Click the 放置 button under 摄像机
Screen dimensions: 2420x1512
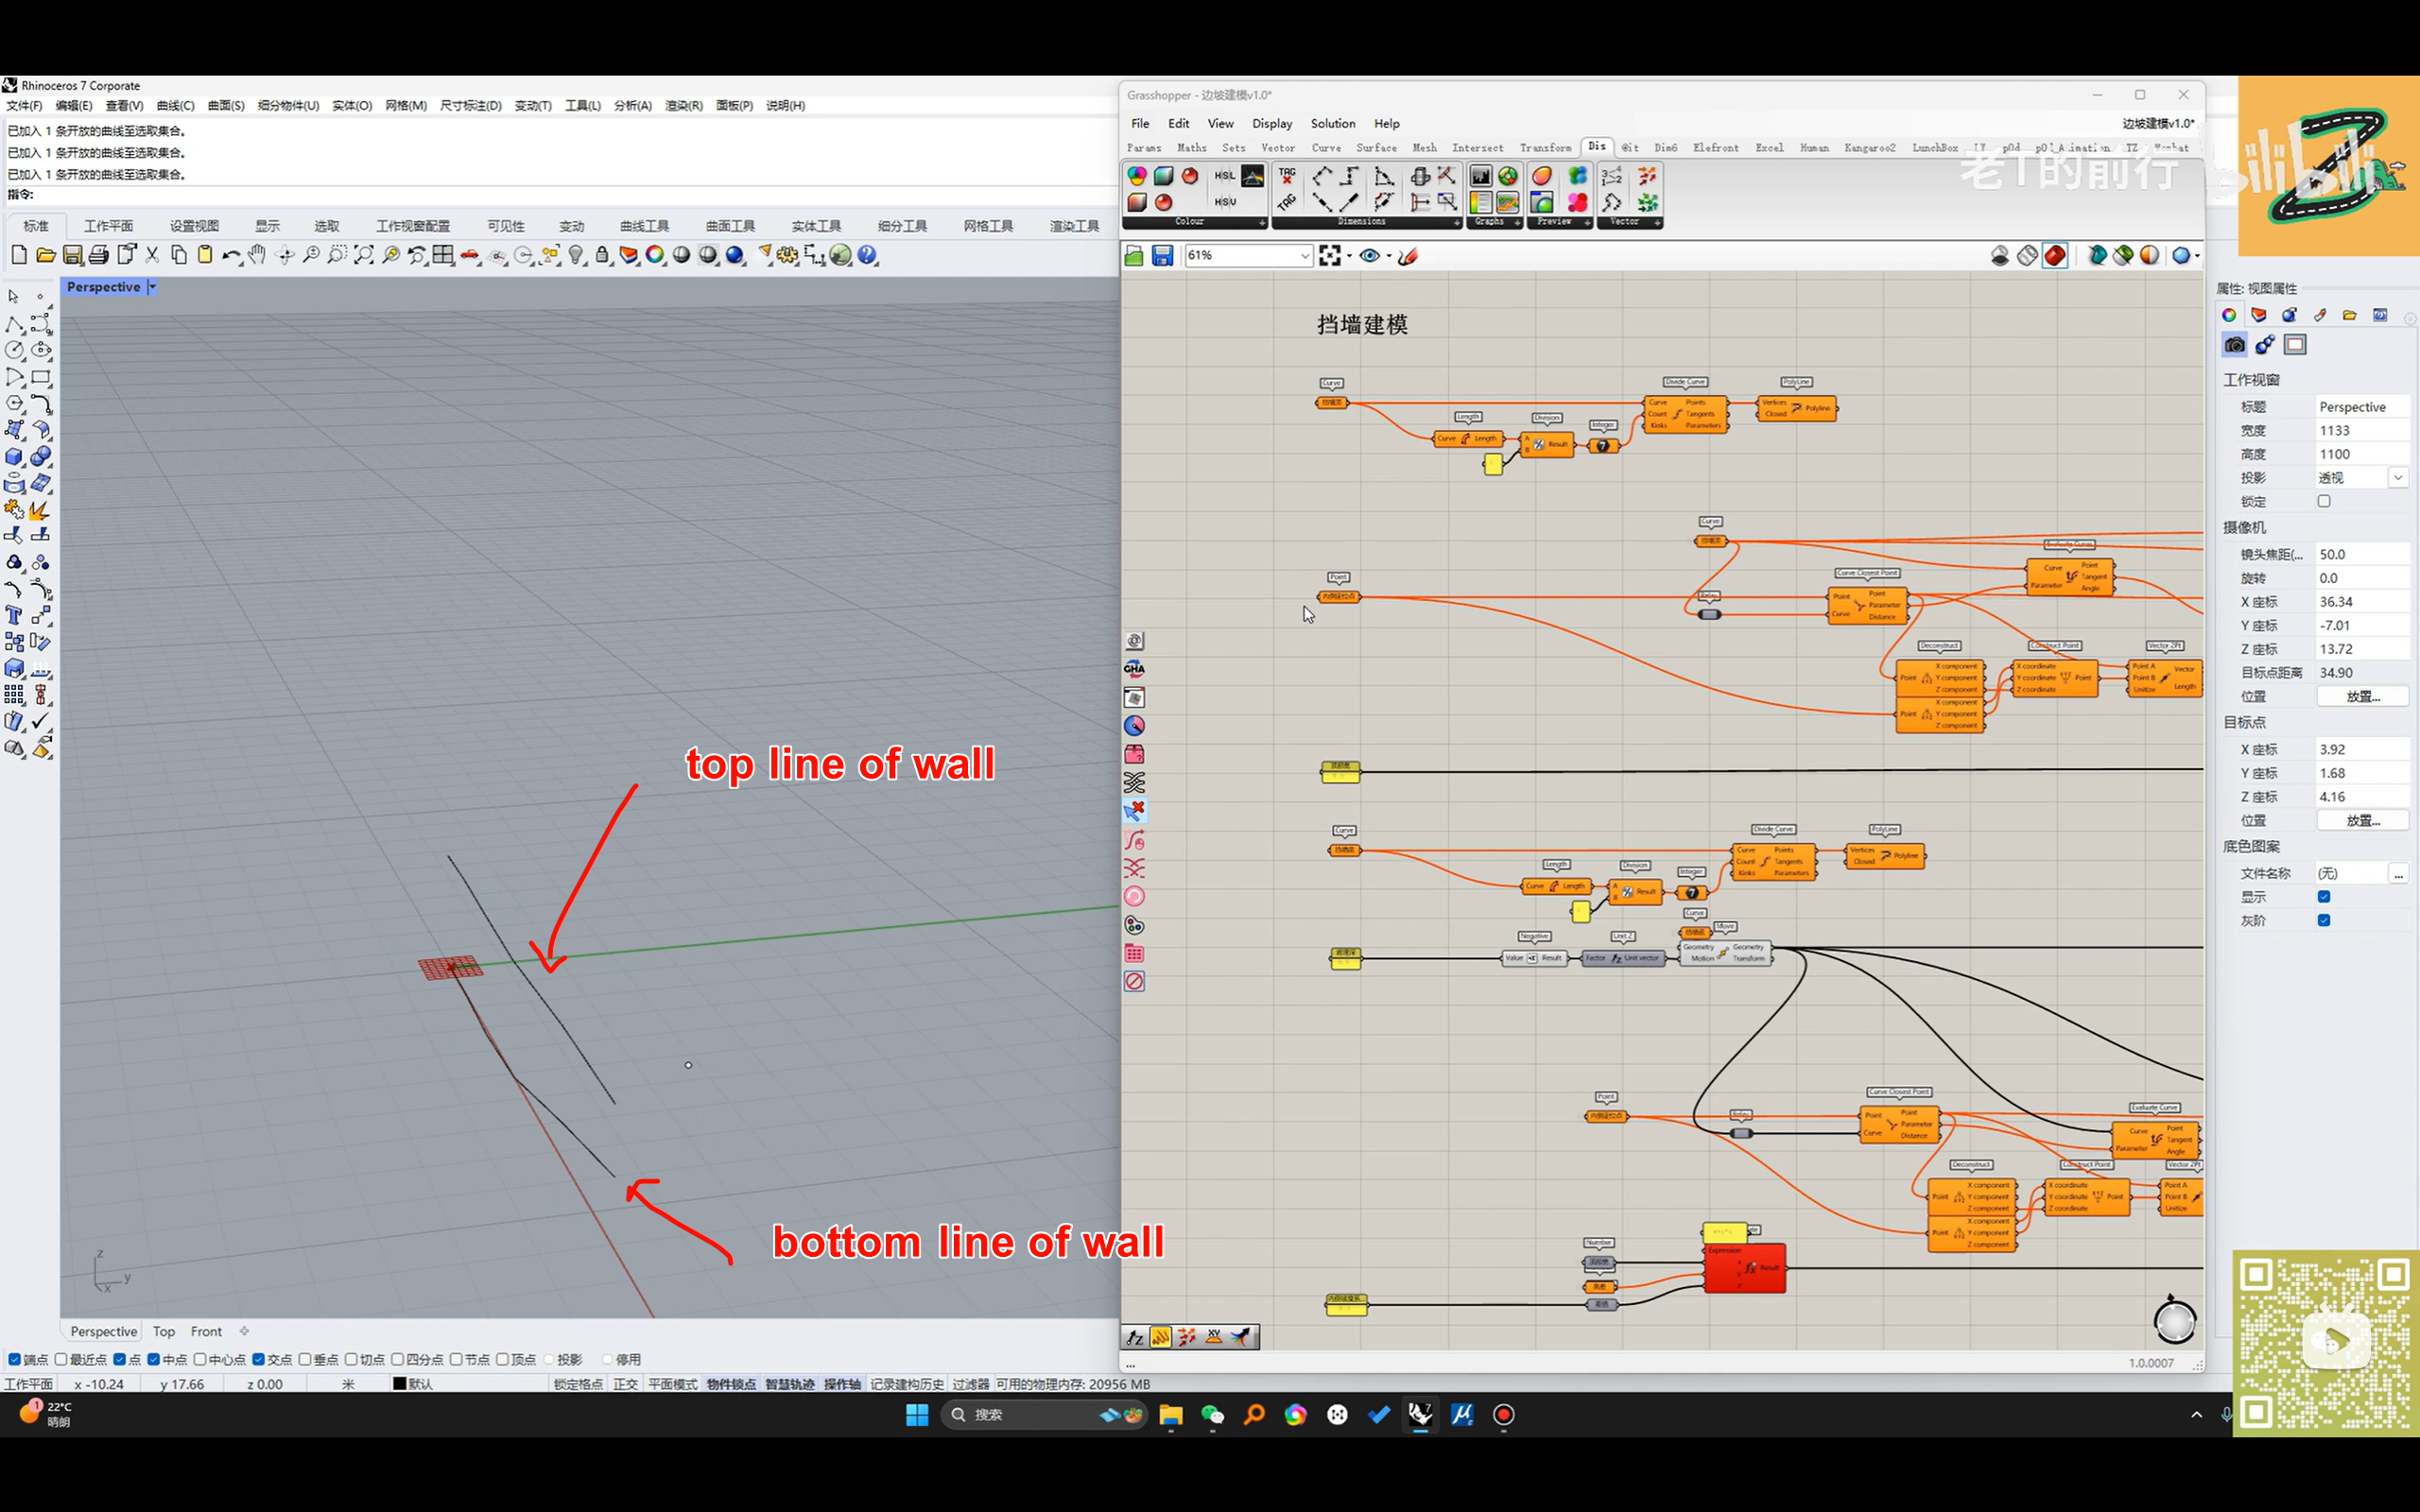[x=2362, y=696]
